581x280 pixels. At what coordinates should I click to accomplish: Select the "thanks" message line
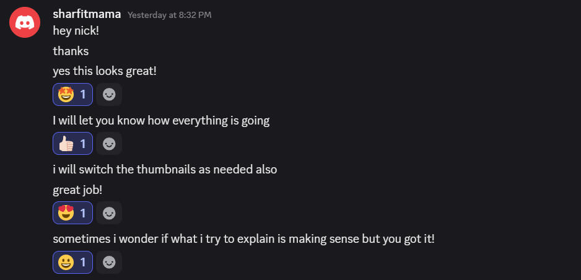coord(71,51)
